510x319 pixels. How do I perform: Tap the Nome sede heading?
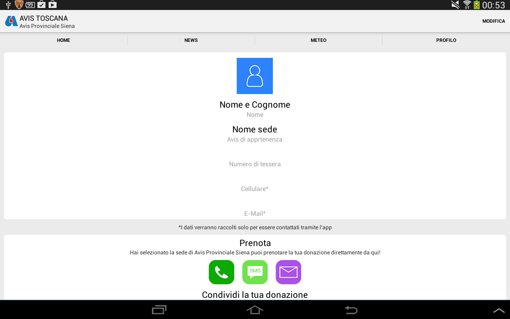pyautogui.click(x=255, y=129)
